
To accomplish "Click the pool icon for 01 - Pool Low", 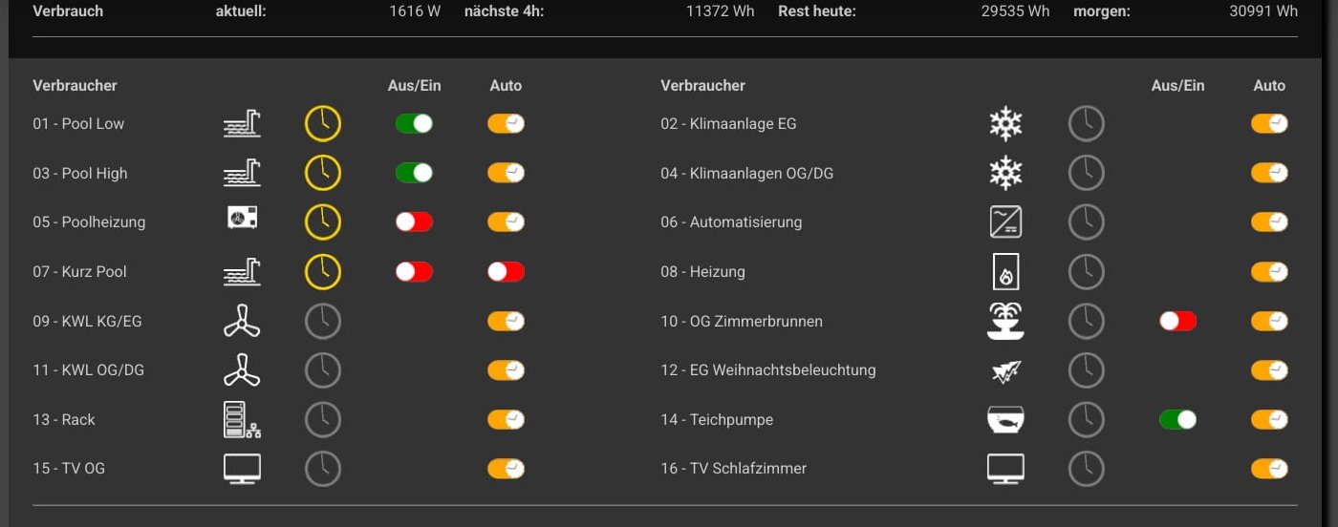I will click(x=242, y=124).
